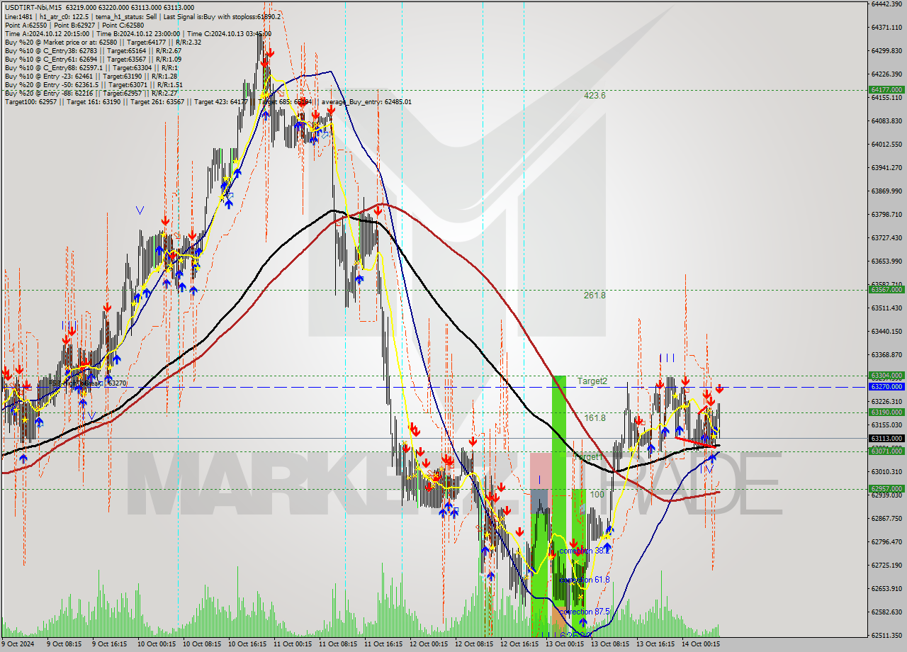This screenshot has height=652, width=907.
Task: Click the green 63190.000 price tag
Action: coord(886,412)
